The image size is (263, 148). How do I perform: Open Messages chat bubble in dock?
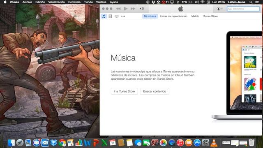[x=138, y=143]
